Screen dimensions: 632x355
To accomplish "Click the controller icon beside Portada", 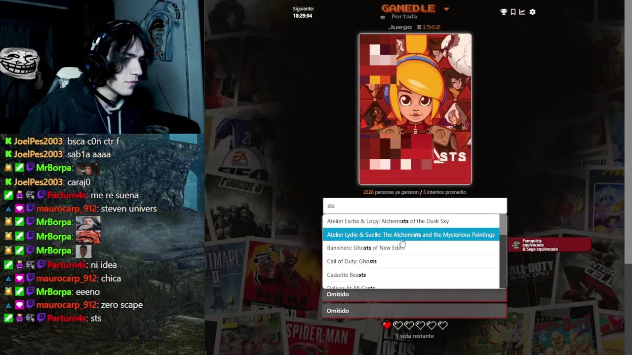I will 383,17.
